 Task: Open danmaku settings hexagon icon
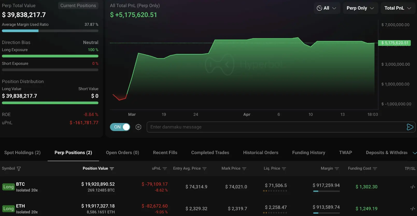click(138, 127)
